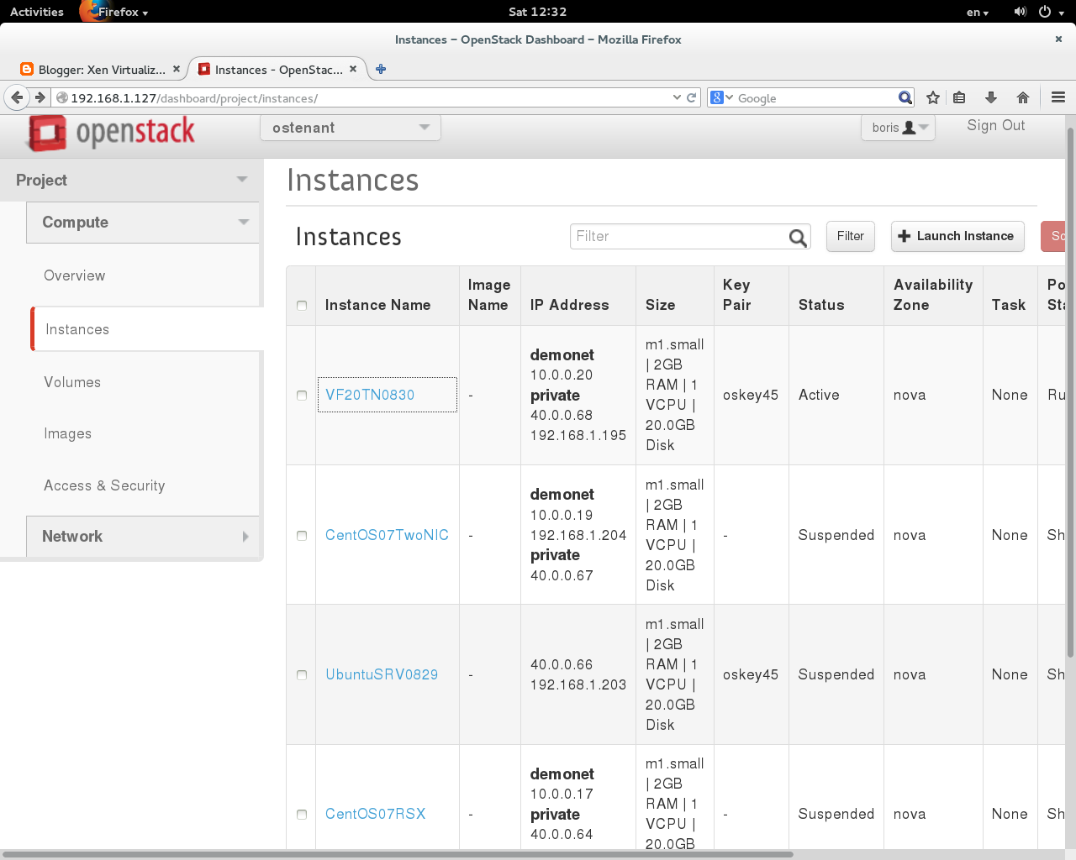The width and height of the screenshot is (1076, 860).
Task: Expand the Network sidebar section
Action: [x=143, y=537]
